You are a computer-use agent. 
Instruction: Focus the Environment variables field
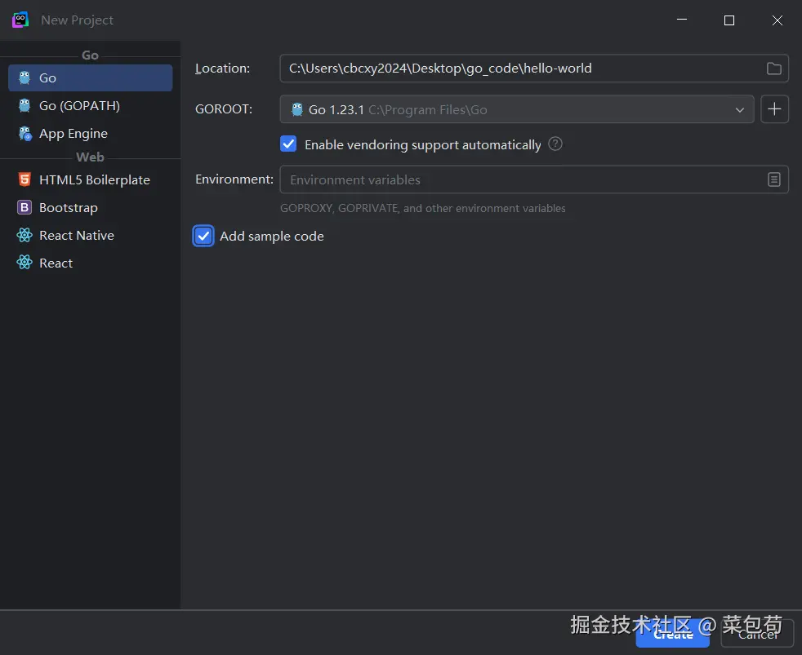tap(522, 179)
